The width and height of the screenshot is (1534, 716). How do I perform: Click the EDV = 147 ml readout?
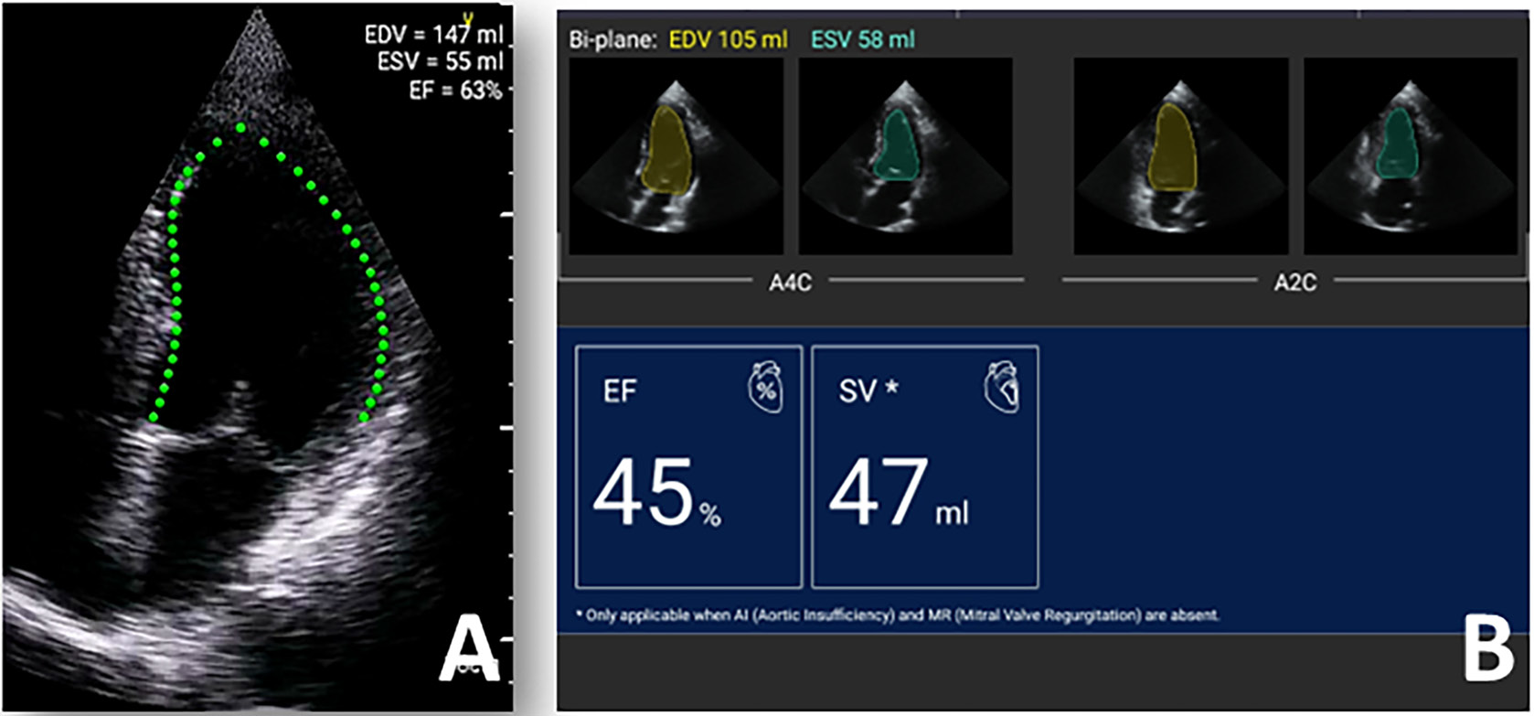coord(433,36)
